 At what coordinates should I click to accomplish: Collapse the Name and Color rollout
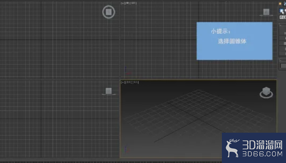click(280, 60)
